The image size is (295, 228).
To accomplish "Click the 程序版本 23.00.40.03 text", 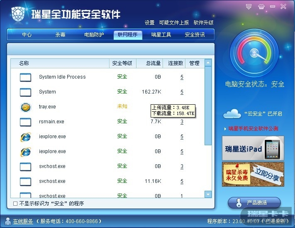I will (233, 221).
